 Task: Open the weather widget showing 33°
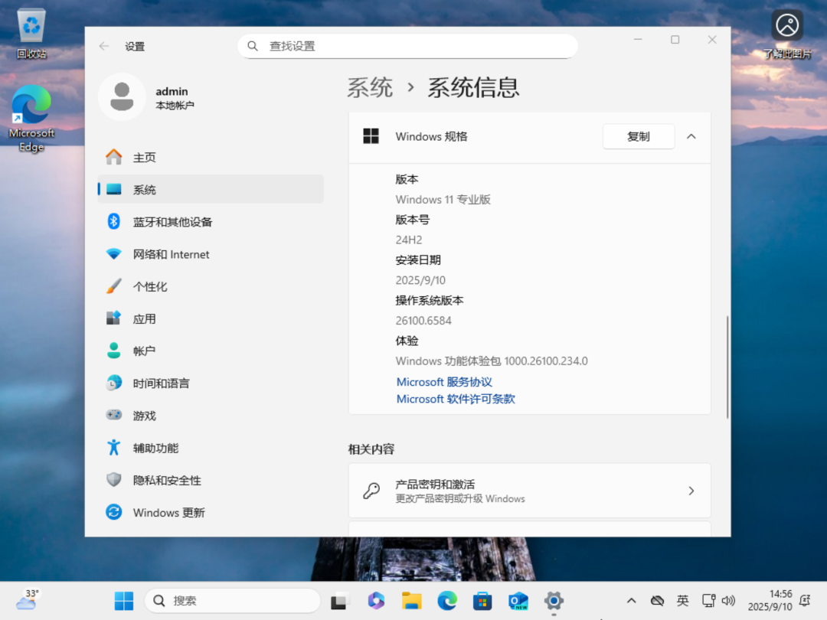pos(28,600)
